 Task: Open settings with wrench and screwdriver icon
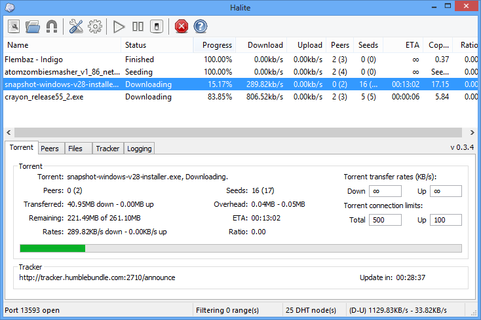[77, 26]
